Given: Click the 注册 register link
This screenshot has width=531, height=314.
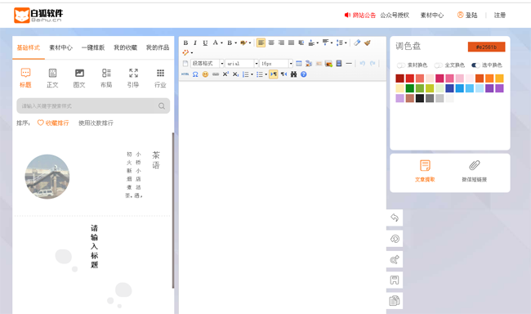Looking at the screenshot, I should point(500,16).
